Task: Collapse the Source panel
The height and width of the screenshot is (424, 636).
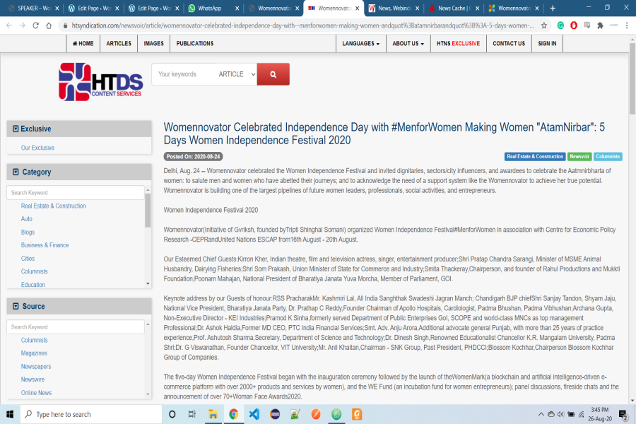Action: [16, 306]
